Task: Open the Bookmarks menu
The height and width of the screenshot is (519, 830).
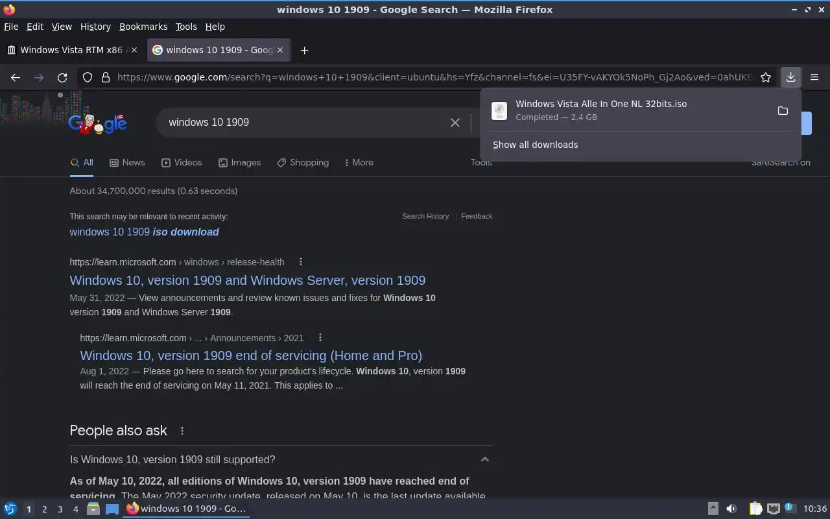Action: (143, 27)
